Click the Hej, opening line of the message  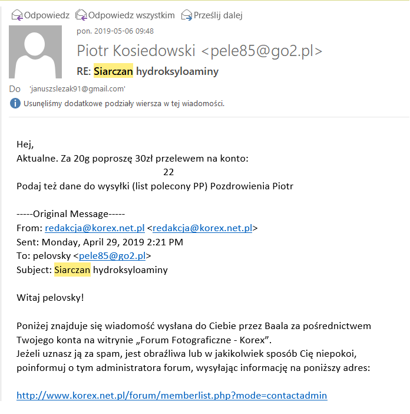25,144
